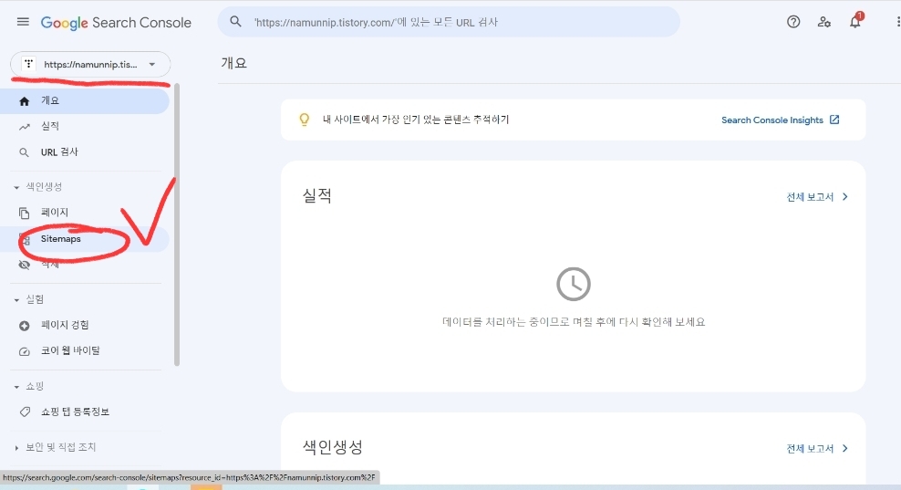Click chevron beside 실적 전체 보고서
This screenshot has width=901, height=490.
pos(844,197)
